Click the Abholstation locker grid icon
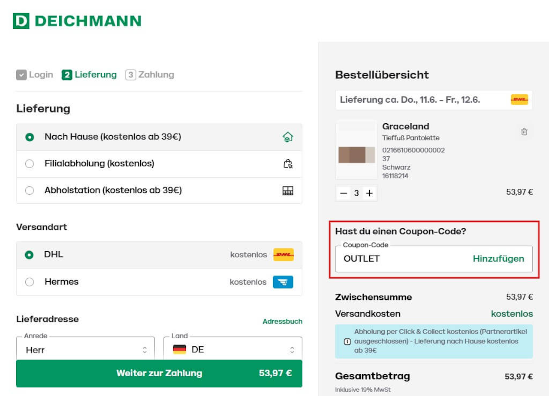 (288, 191)
